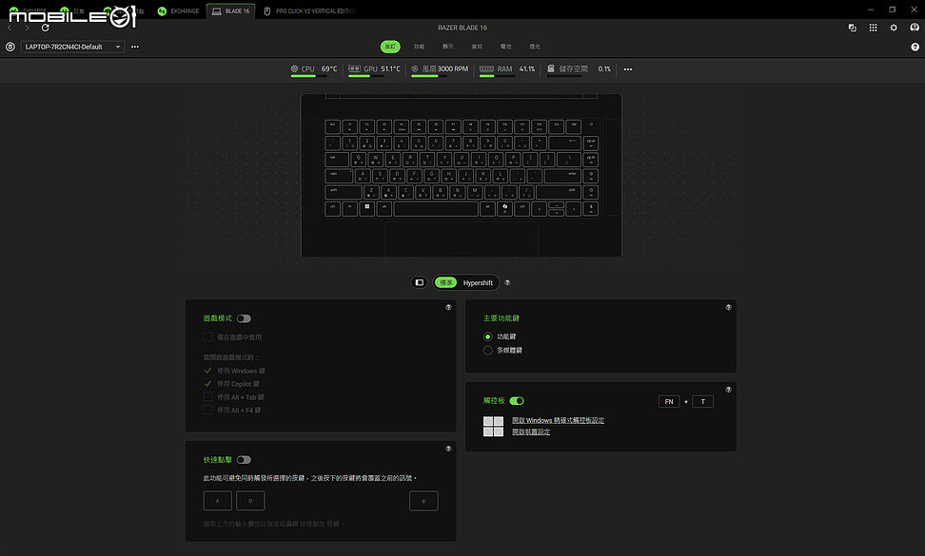
Task: Click the spacebar on the keyboard image
Action: click(436, 208)
